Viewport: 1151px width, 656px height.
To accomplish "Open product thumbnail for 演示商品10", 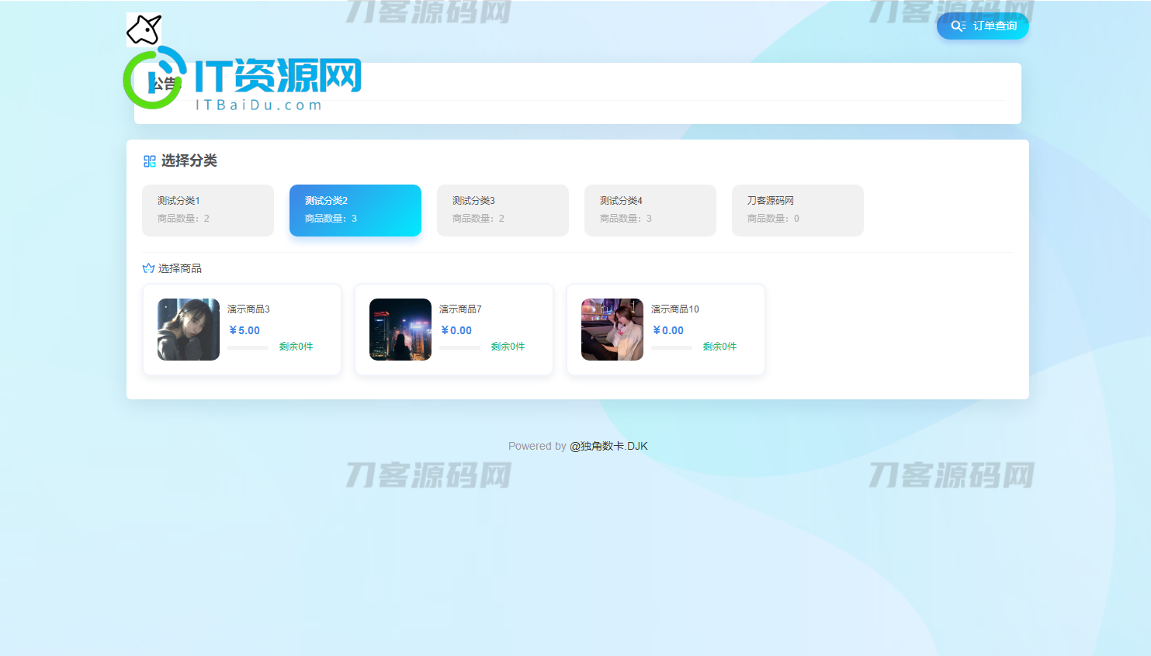I will tap(612, 330).
